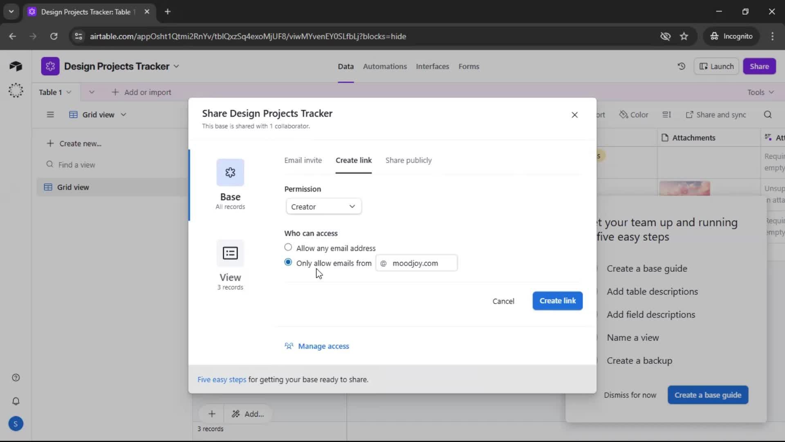Viewport: 785px width, 442px height.
Task: Click Create new... view option
Action: tap(74, 144)
